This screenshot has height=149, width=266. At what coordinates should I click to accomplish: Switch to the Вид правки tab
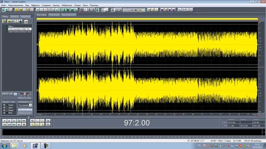click(x=42, y=15)
